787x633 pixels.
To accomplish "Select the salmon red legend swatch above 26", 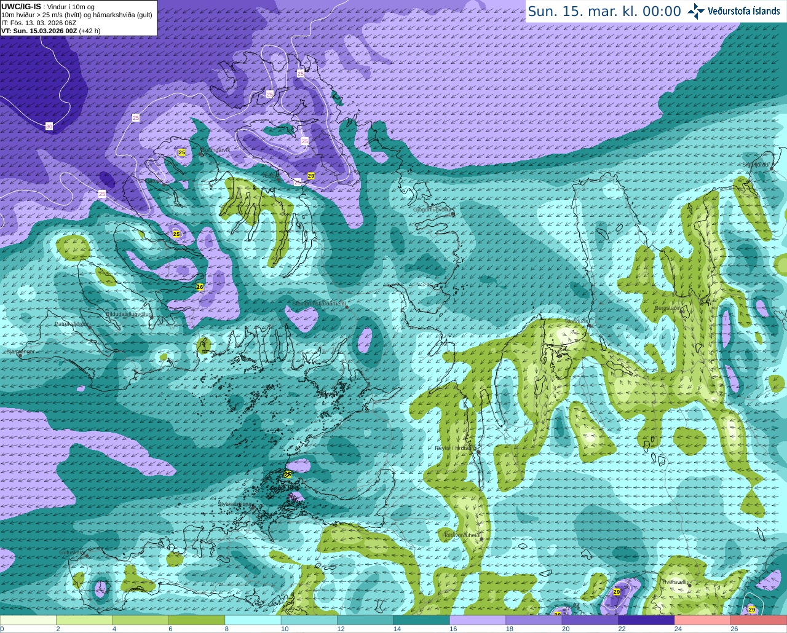I will pyautogui.click(x=759, y=621).
